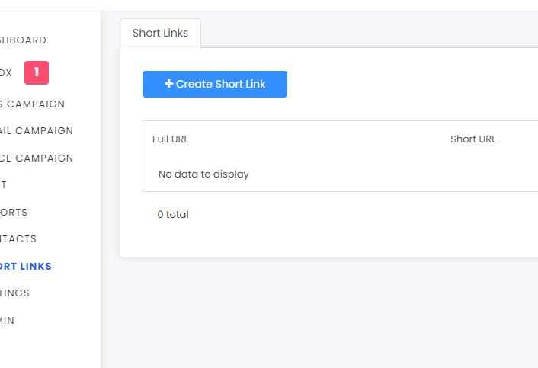Open the Inbox sidebar item

point(6,73)
